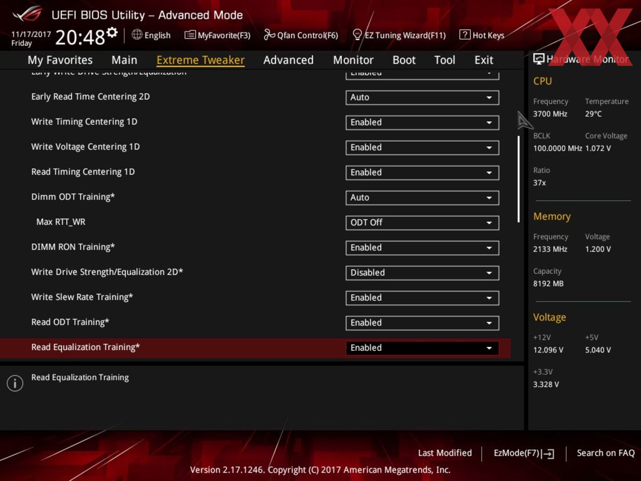Click Capacity value 8192 MB

[x=548, y=283]
